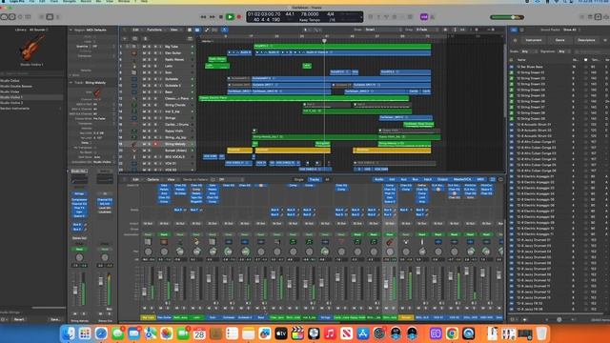Click the String Melody channel fader in mixer
The width and height of the screenshot is (610, 343).
coord(386,284)
